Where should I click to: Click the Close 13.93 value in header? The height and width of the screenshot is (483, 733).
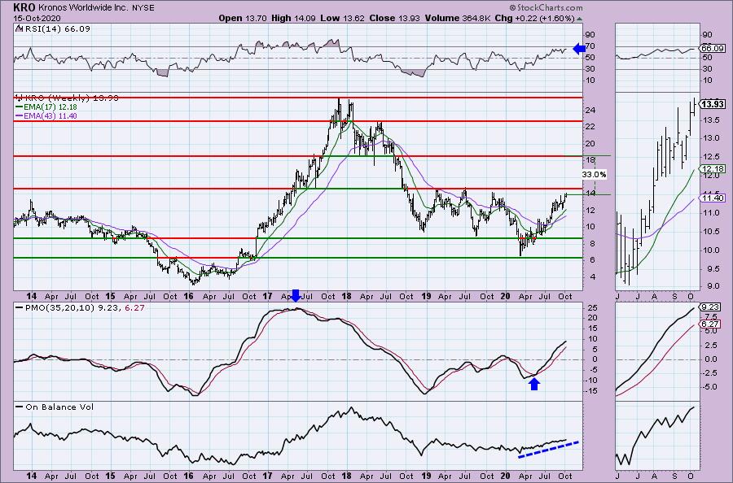click(x=396, y=18)
